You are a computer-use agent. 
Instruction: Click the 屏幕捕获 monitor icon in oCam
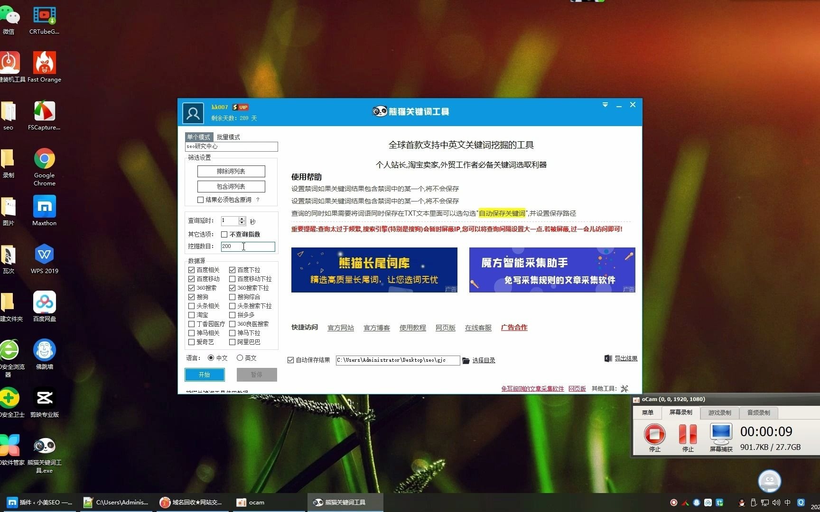721,433
